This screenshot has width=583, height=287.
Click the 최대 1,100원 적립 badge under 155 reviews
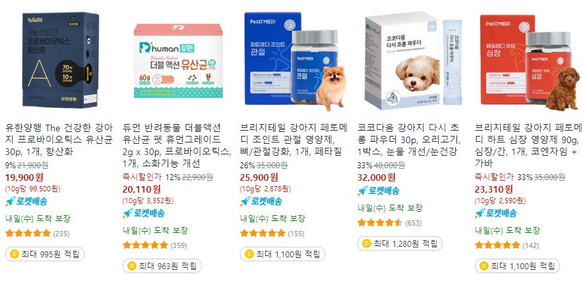tap(282, 254)
